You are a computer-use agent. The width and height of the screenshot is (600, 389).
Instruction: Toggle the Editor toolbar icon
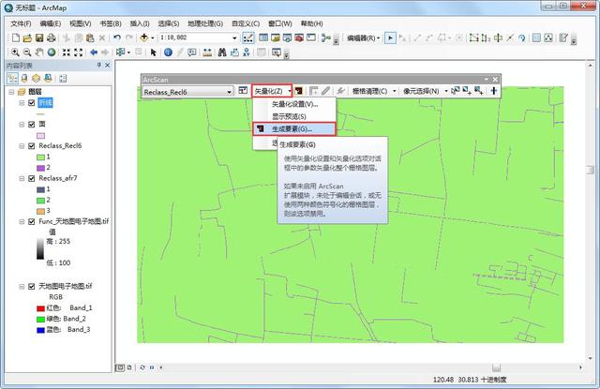[x=247, y=37]
